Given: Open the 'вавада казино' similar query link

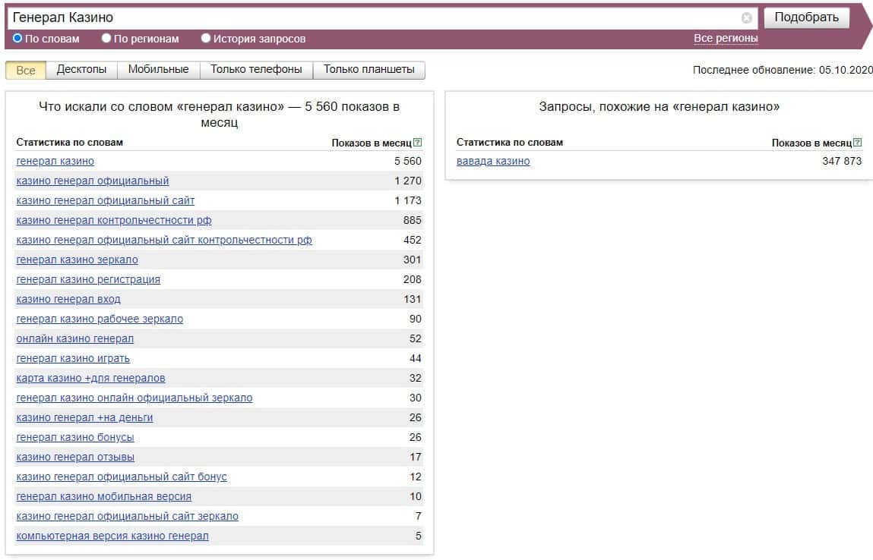Looking at the screenshot, I should (493, 161).
